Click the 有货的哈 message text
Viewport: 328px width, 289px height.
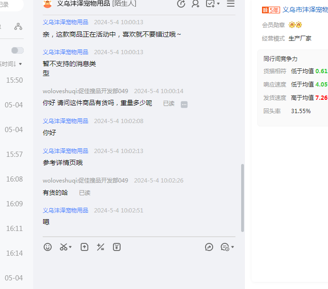55,193
